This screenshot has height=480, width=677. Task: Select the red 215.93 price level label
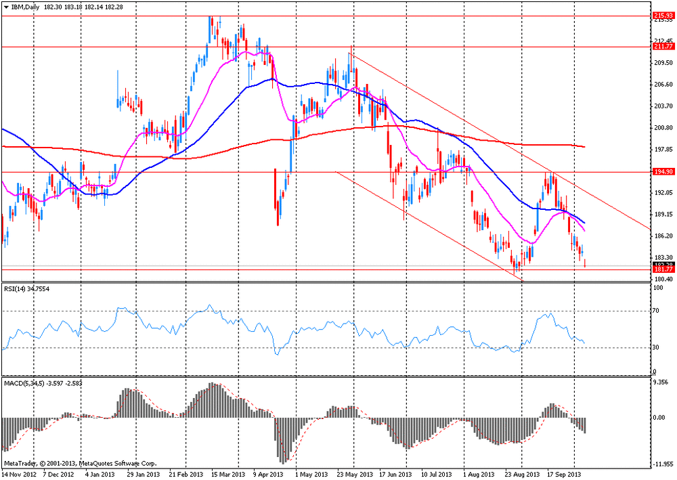point(663,16)
